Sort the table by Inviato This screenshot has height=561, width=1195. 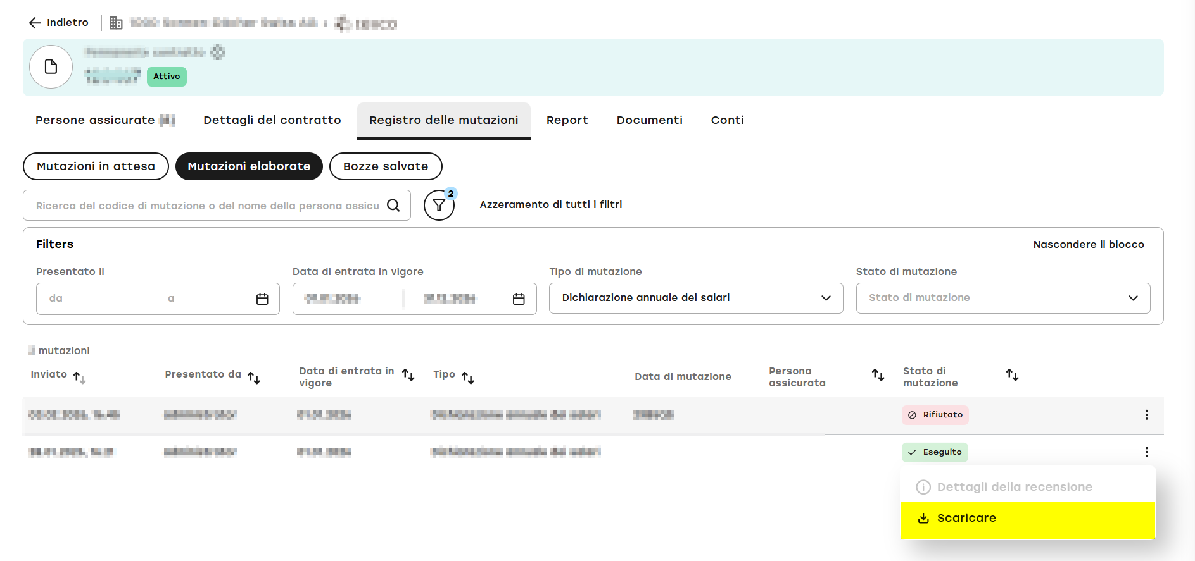point(79,378)
